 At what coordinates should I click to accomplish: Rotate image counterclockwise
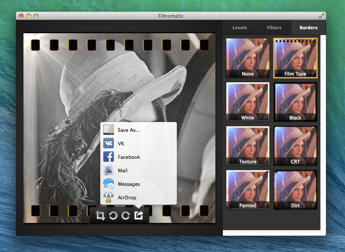pyautogui.click(x=113, y=215)
